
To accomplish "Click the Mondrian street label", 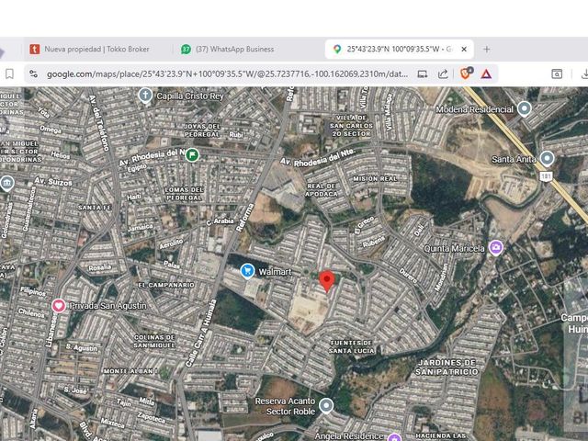I will click(x=441, y=277).
